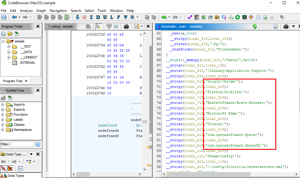The image size is (300, 178).
Task: Expand the __TEXT node in Program Trees
Action: pos(9,47)
